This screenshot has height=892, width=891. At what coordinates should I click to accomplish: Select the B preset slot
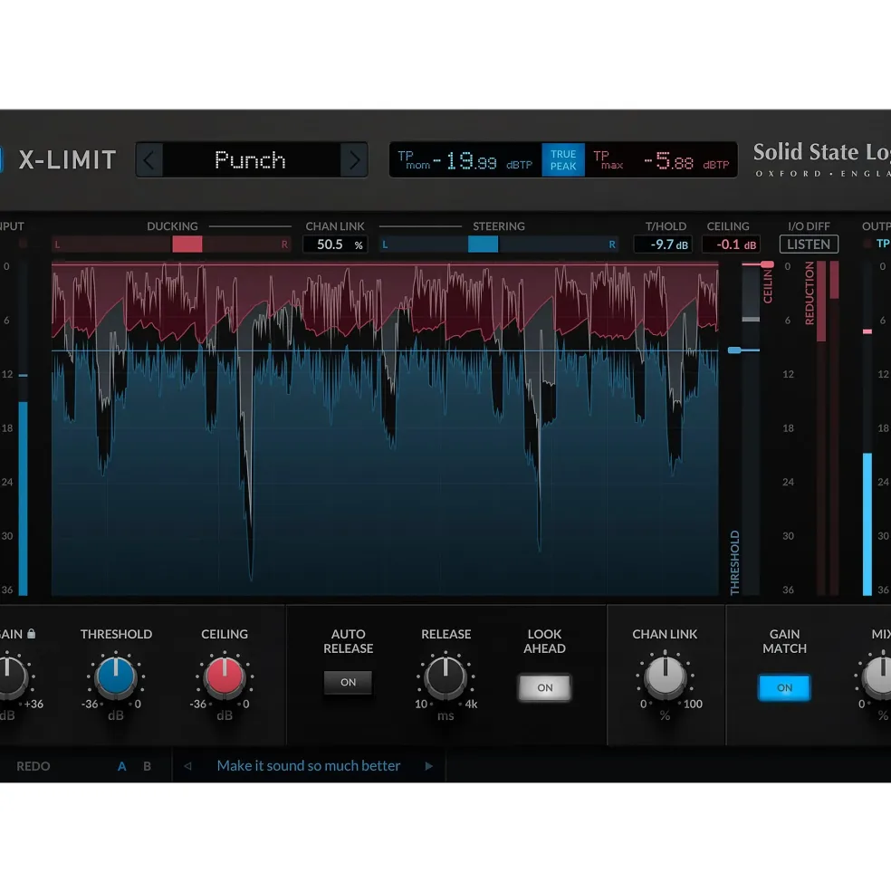click(148, 766)
